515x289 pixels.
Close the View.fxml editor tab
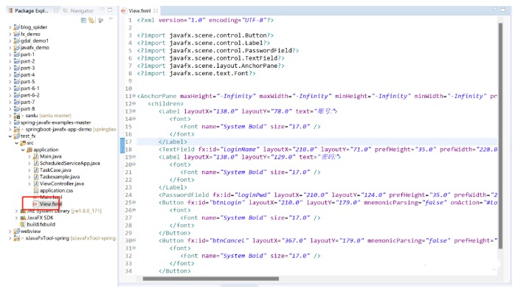point(156,10)
